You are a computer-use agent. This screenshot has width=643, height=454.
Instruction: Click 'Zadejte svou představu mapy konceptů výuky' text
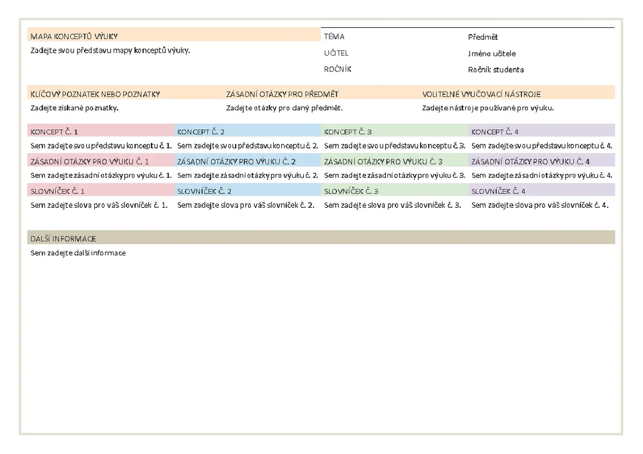(110, 50)
